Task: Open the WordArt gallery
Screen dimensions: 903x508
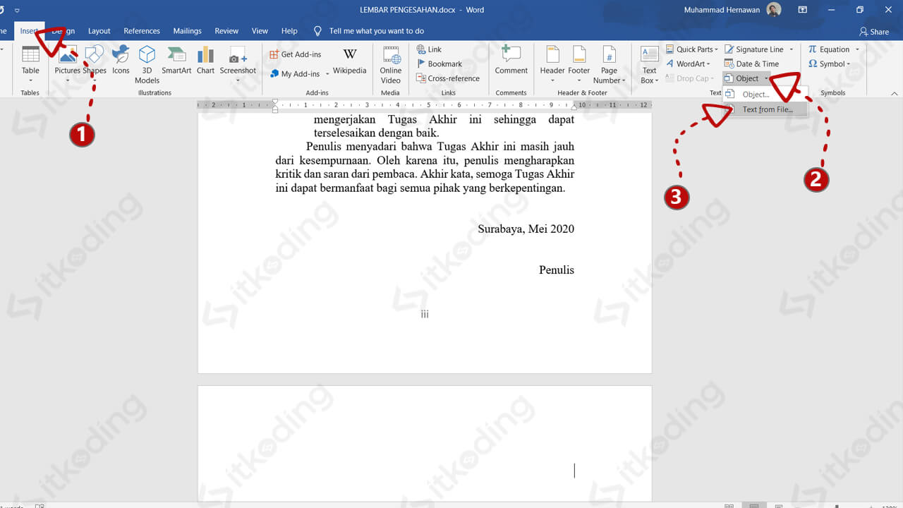Action: (x=689, y=64)
